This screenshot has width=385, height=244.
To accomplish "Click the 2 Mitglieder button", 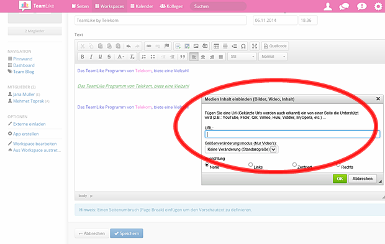I will coord(35,31).
